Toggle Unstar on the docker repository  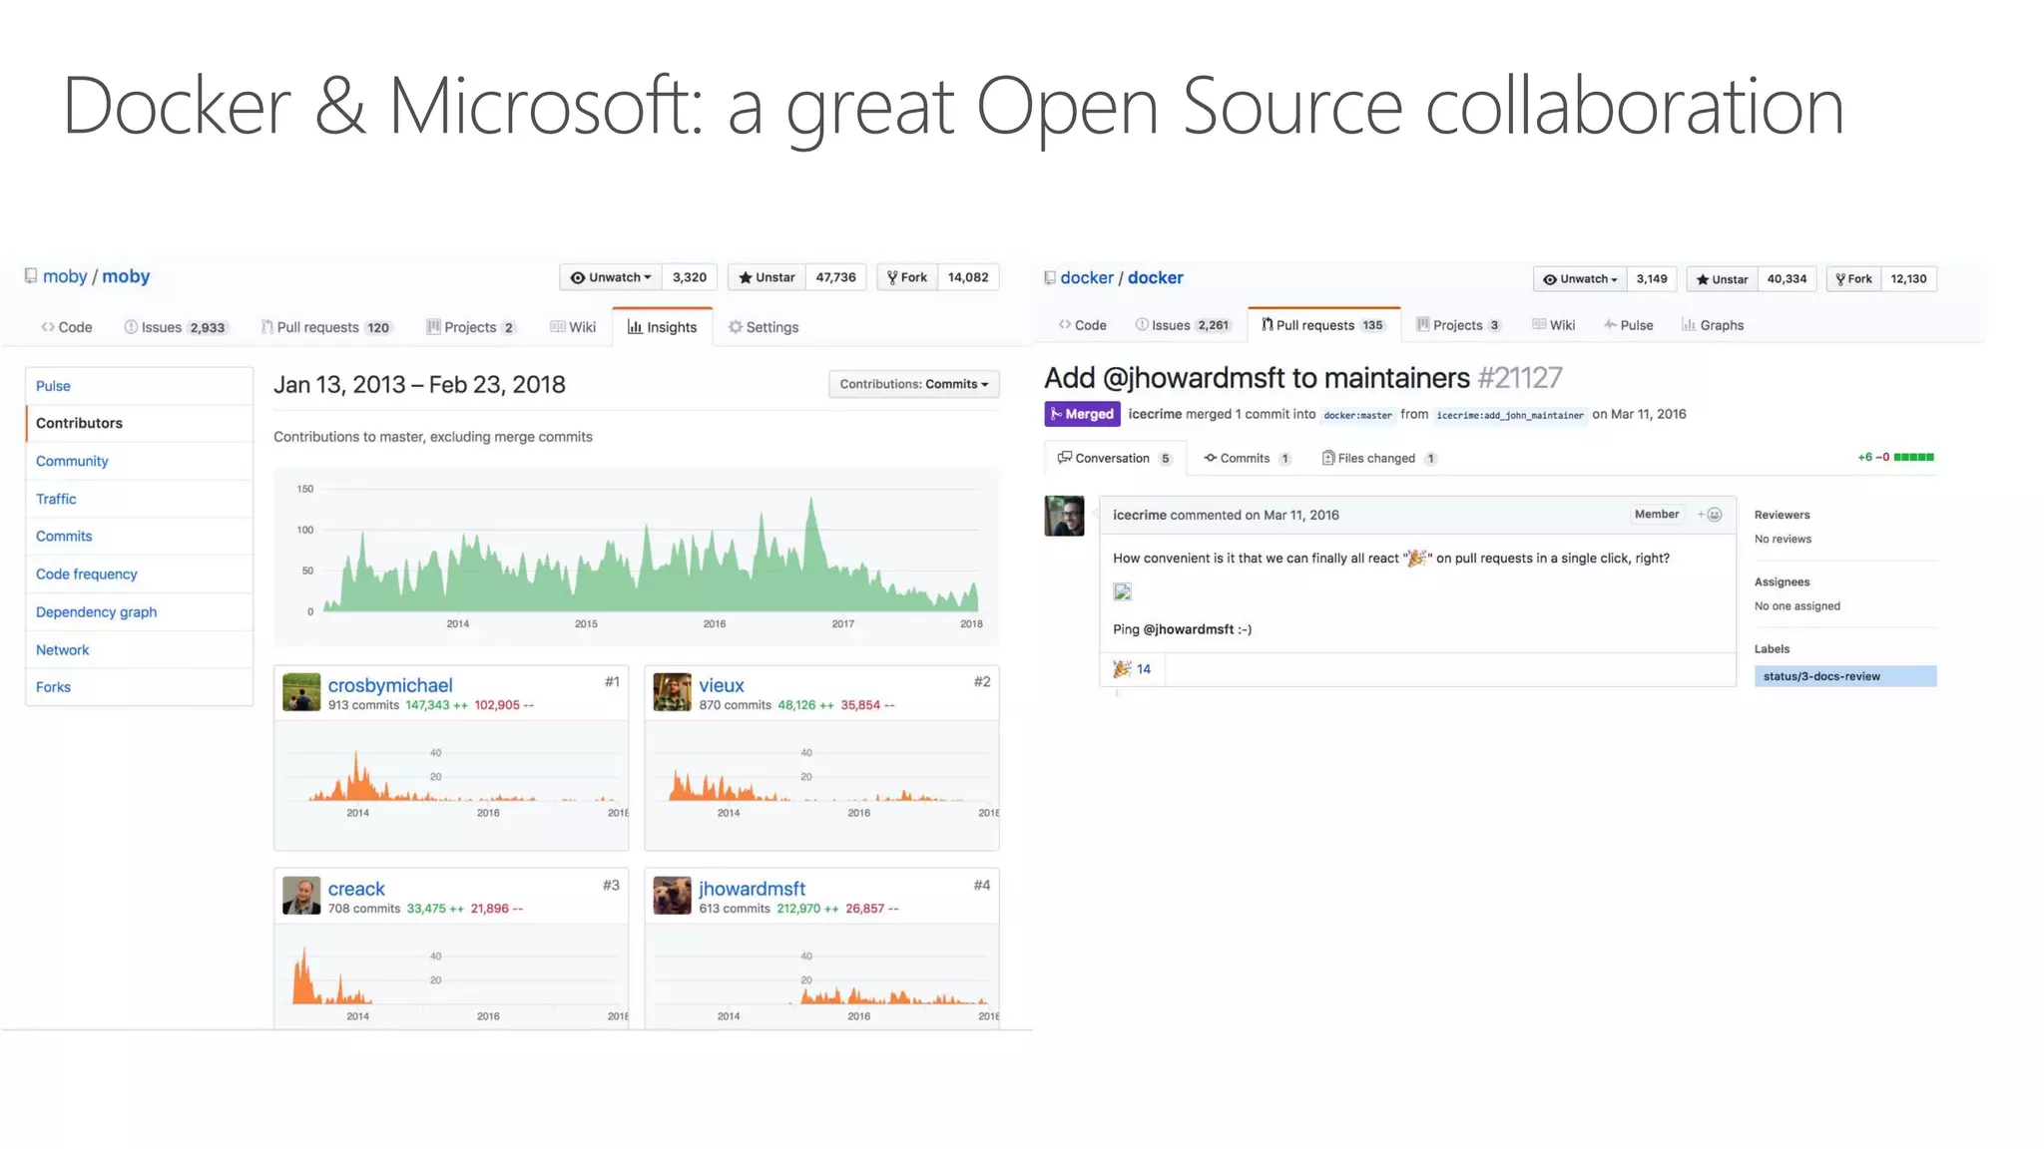tap(1722, 279)
